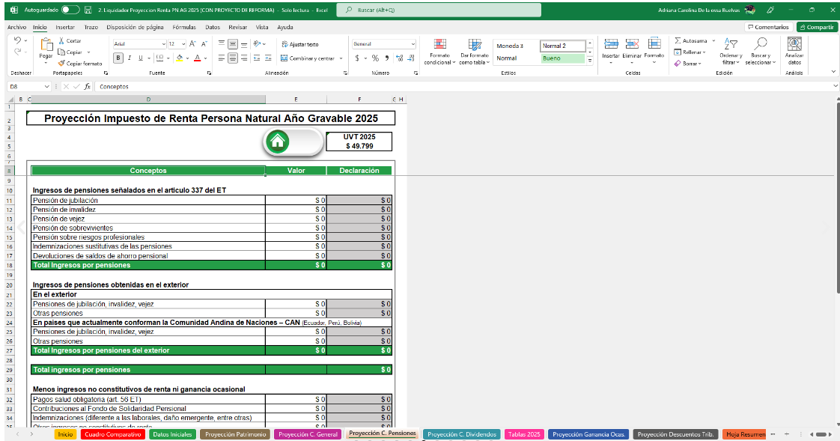Click the Copiar formato paintbrush icon
The height and width of the screenshot is (441, 840).
coord(62,64)
